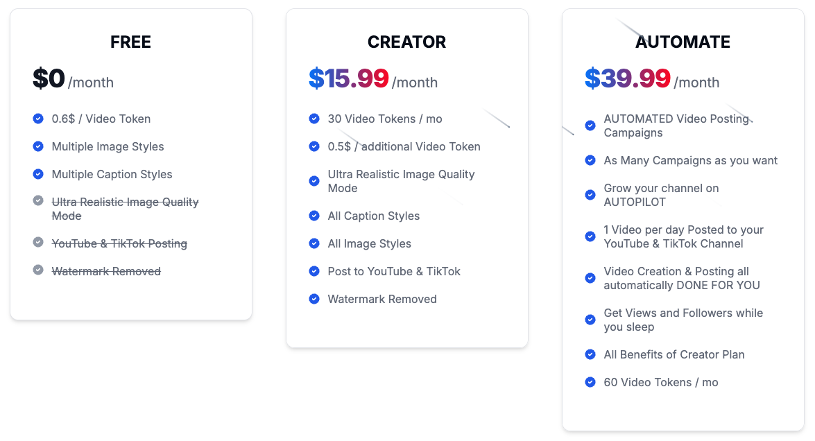This screenshot has height=441, width=815.
Task: Click checkmark beside "Post to YouTube & TikTok"
Action: pos(314,271)
